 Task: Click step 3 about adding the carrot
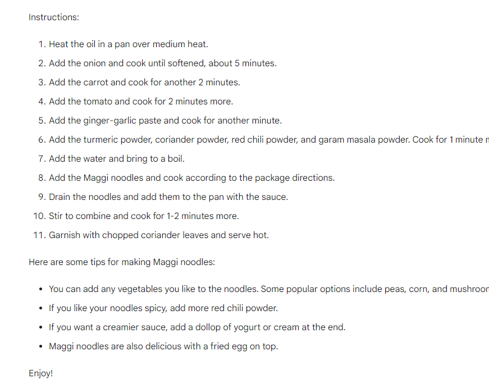tap(144, 83)
